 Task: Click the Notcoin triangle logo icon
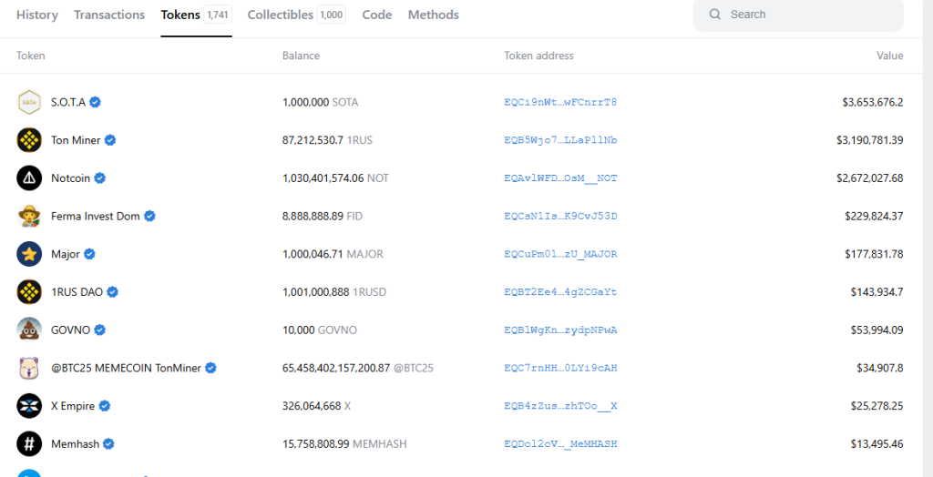point(29,178)
